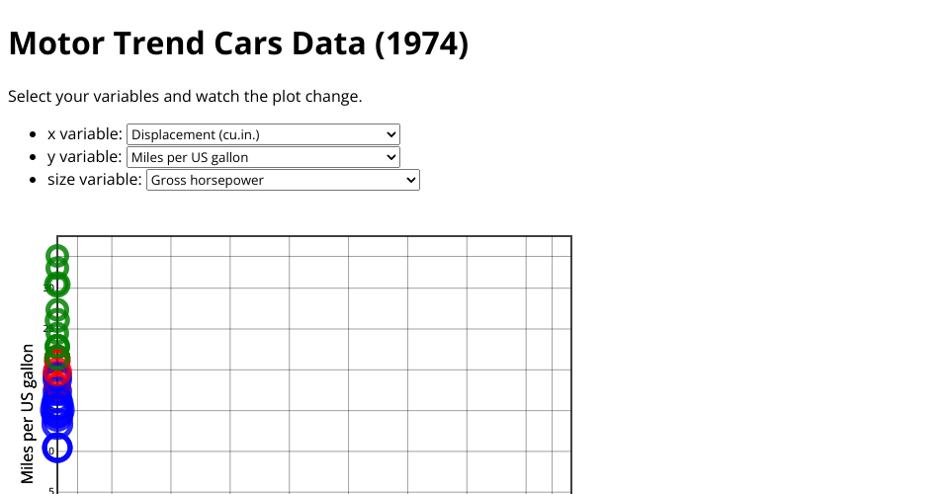Select the second green circle from the top
The width and height of the screenshot is (949, 494).
pos(57,269)
